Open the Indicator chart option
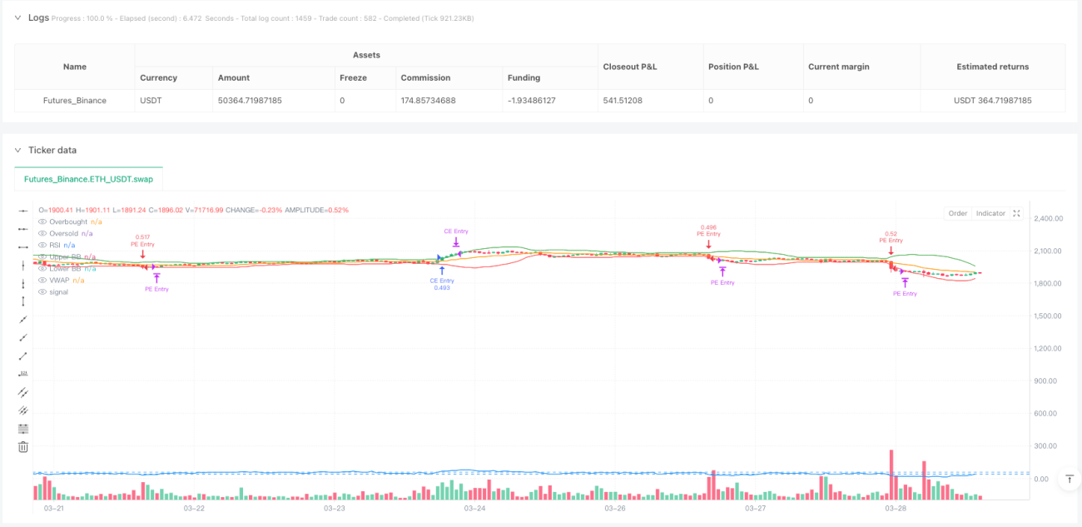The width and height of the screenshot is (1082, 527). pos(990,213)
